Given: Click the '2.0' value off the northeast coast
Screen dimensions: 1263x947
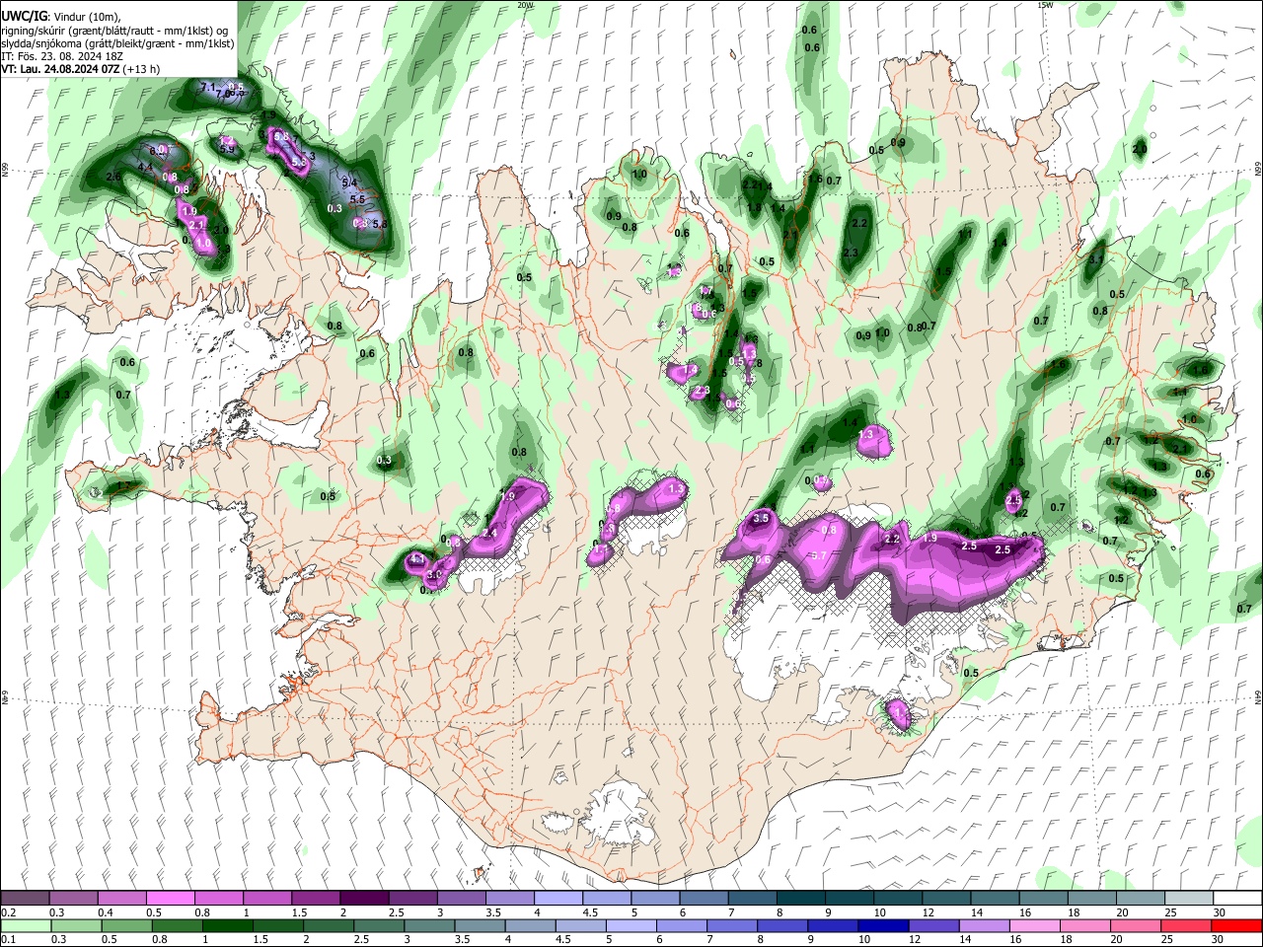Looking at the screenshot, I should click(1140, 150).
